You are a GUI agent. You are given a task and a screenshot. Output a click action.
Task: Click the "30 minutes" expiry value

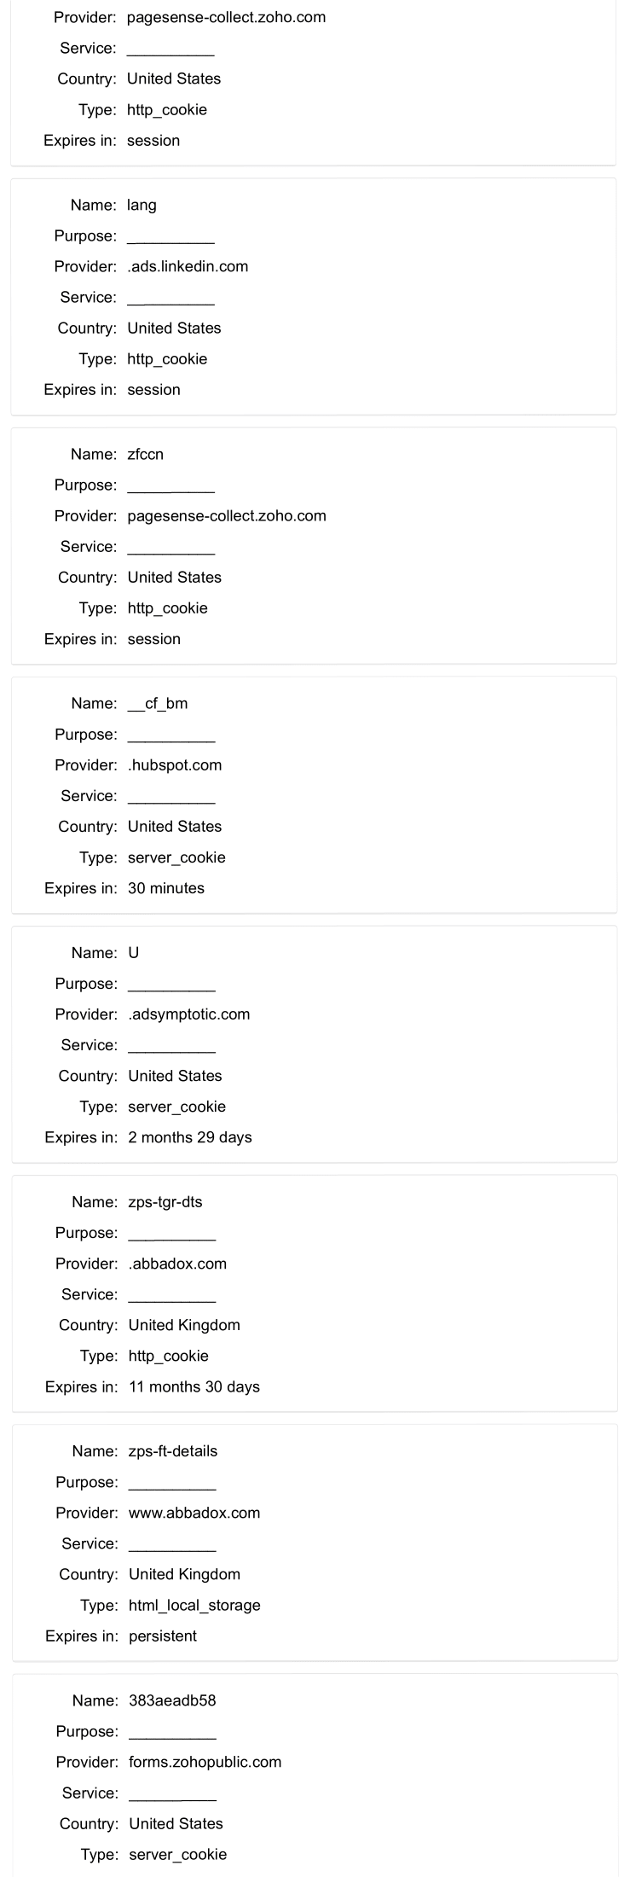pos(166,887)
